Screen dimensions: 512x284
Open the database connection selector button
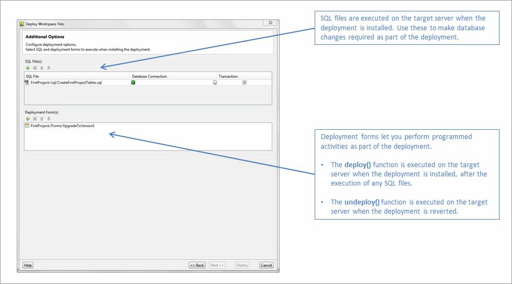coord(215,82)
